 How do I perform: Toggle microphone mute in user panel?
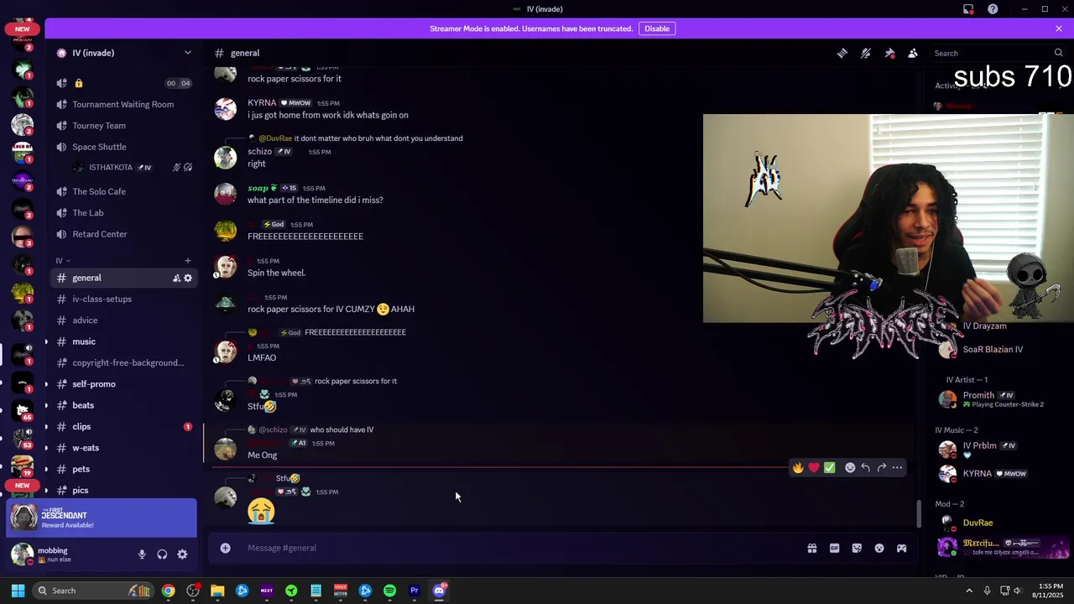point(142,555)
